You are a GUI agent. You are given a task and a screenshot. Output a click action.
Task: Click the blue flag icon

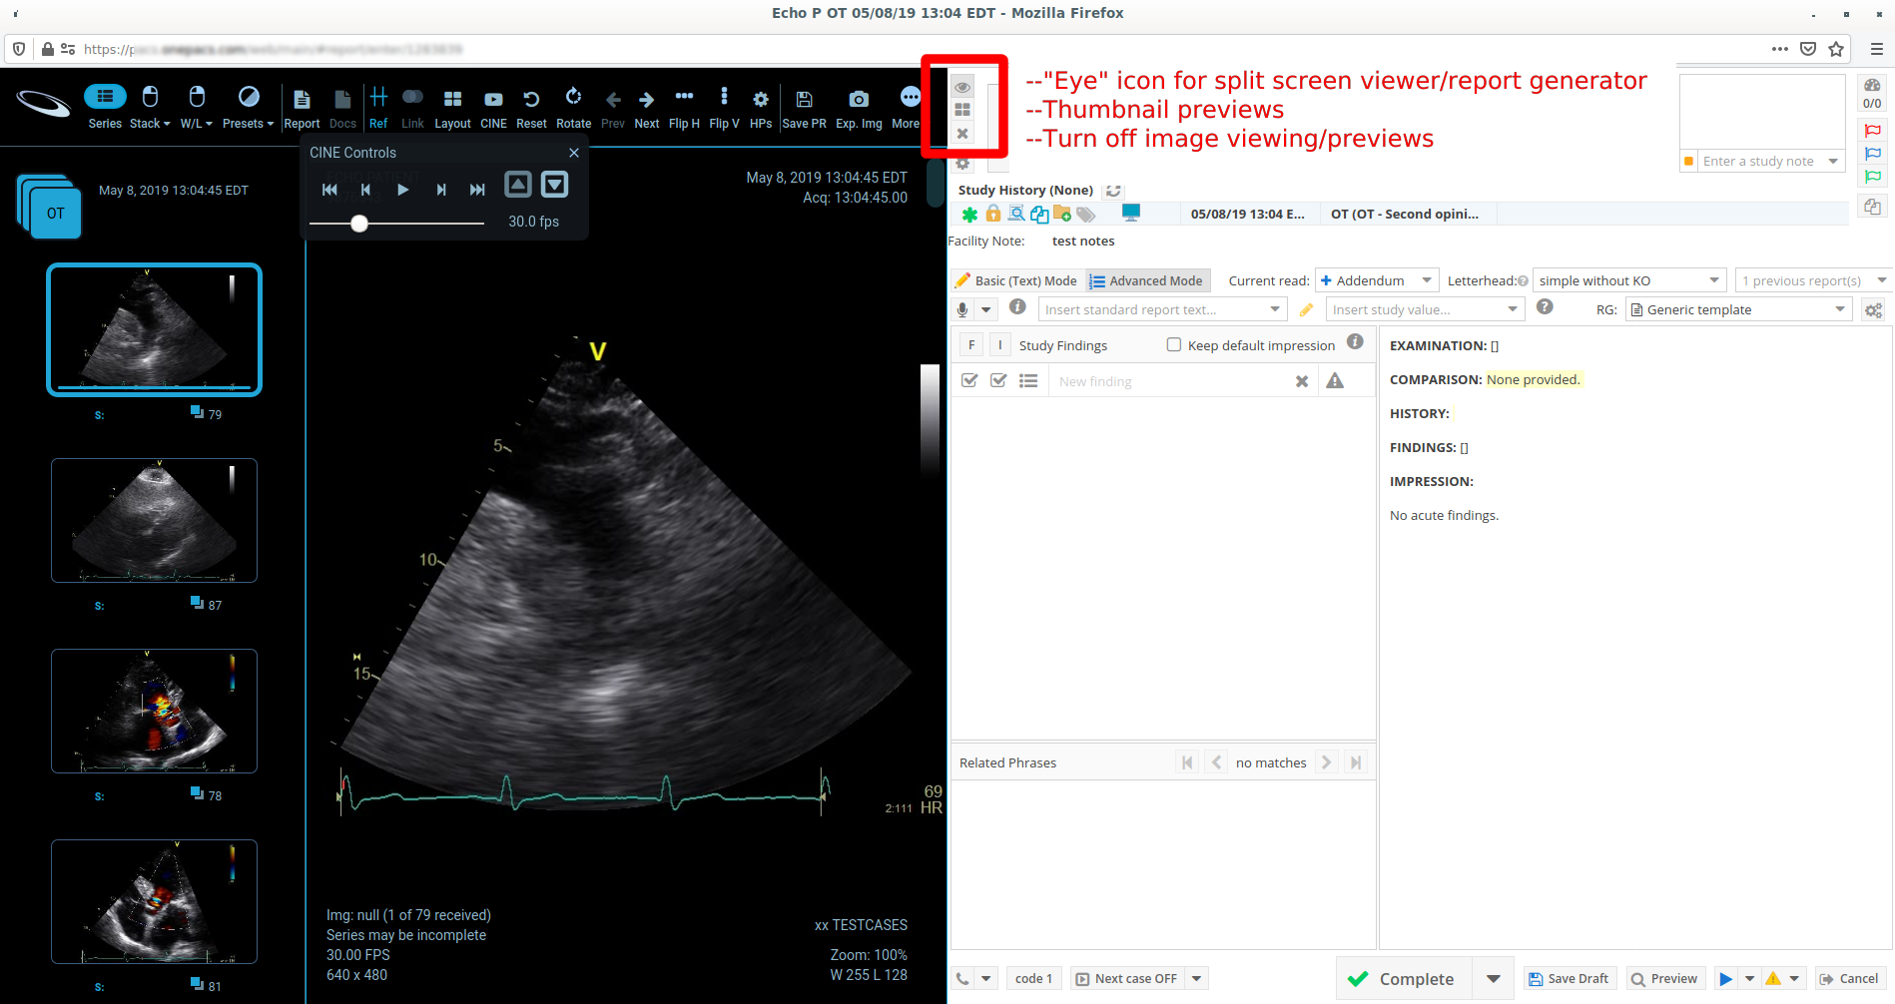pos(1873,154)
